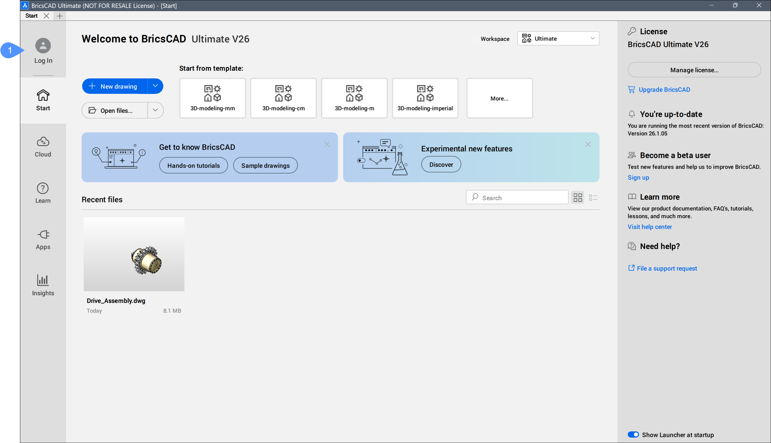Viewport: 771px width, 443px height.
Task: Focus the recent files Search field
Action: coord(517,198)
